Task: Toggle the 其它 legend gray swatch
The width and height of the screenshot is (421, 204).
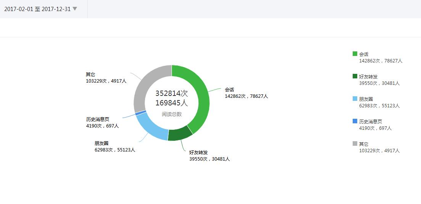Action: 355,144
